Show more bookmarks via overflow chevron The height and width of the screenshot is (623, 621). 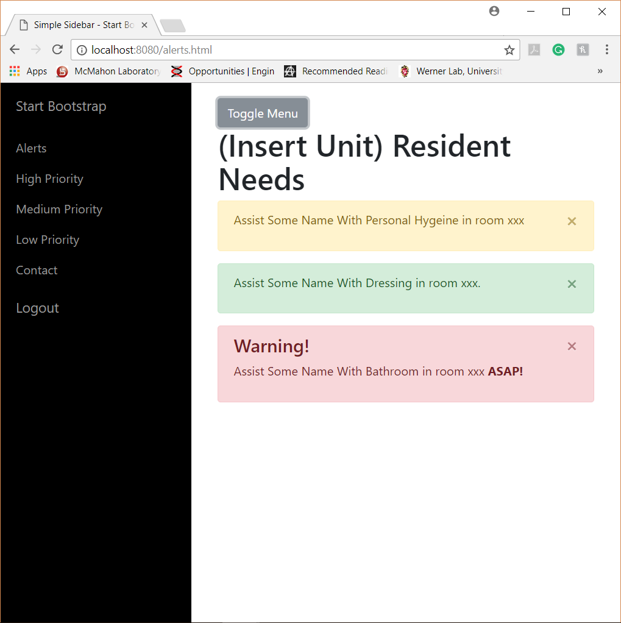click(x=600, y=71)
